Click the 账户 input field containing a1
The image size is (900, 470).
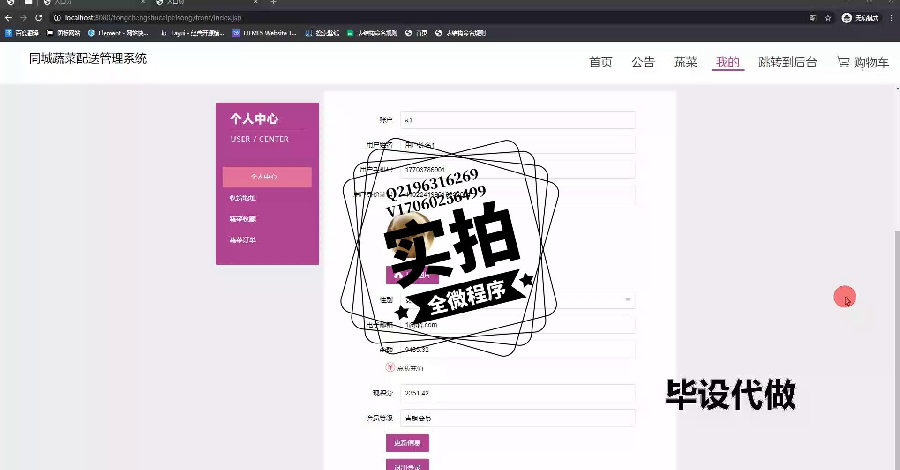pyautogui.click(x=517, y=120)
